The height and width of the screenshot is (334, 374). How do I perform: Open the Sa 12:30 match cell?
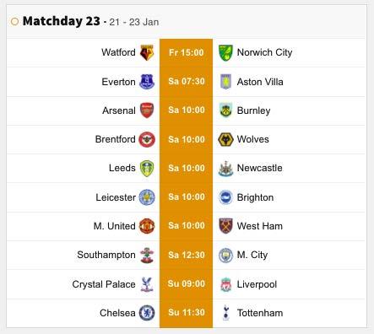click(x=186, y=255)
